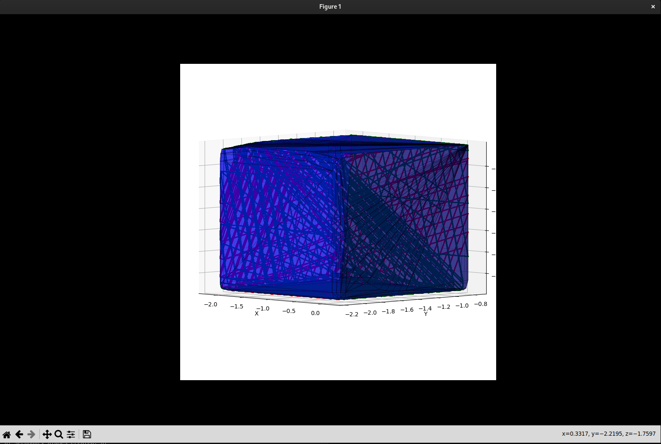This screenshot has width=661, height=444.
Task: Click the −2.0 tick on the X axis
Action: 210,304
